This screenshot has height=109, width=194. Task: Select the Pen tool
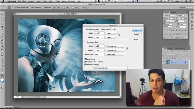pos(2,59)
